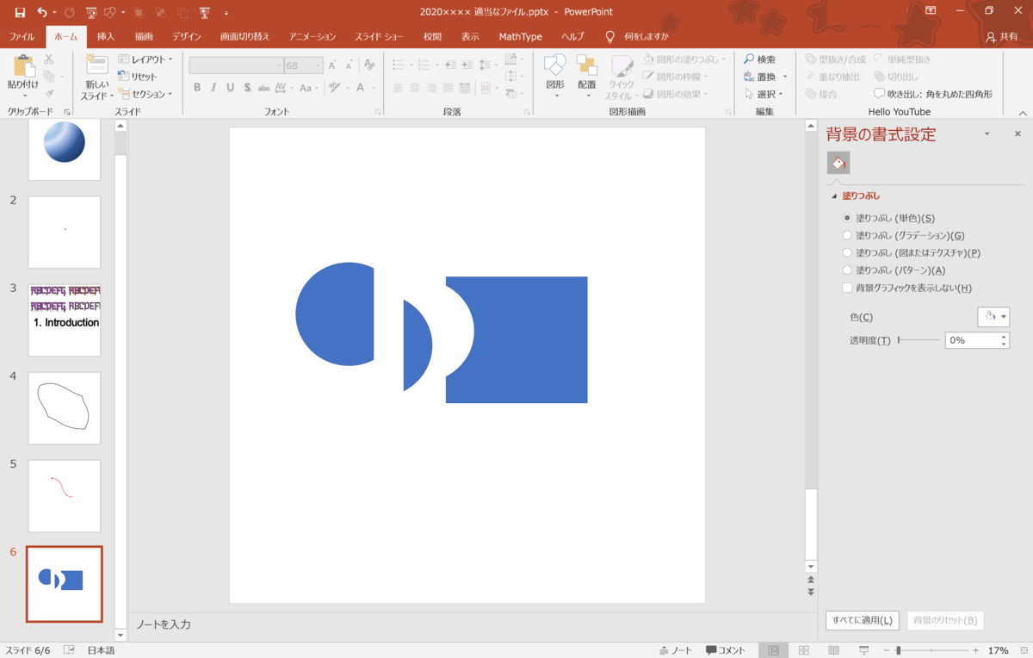
Task: Adjust the transparency slider
Action: 919,340
